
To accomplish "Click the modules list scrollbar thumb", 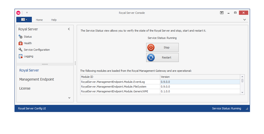I will (x=242, y=81).
